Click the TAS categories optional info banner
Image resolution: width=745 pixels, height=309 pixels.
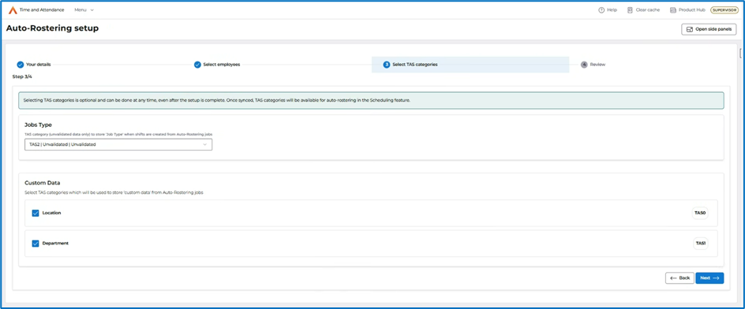click(371, 101)
